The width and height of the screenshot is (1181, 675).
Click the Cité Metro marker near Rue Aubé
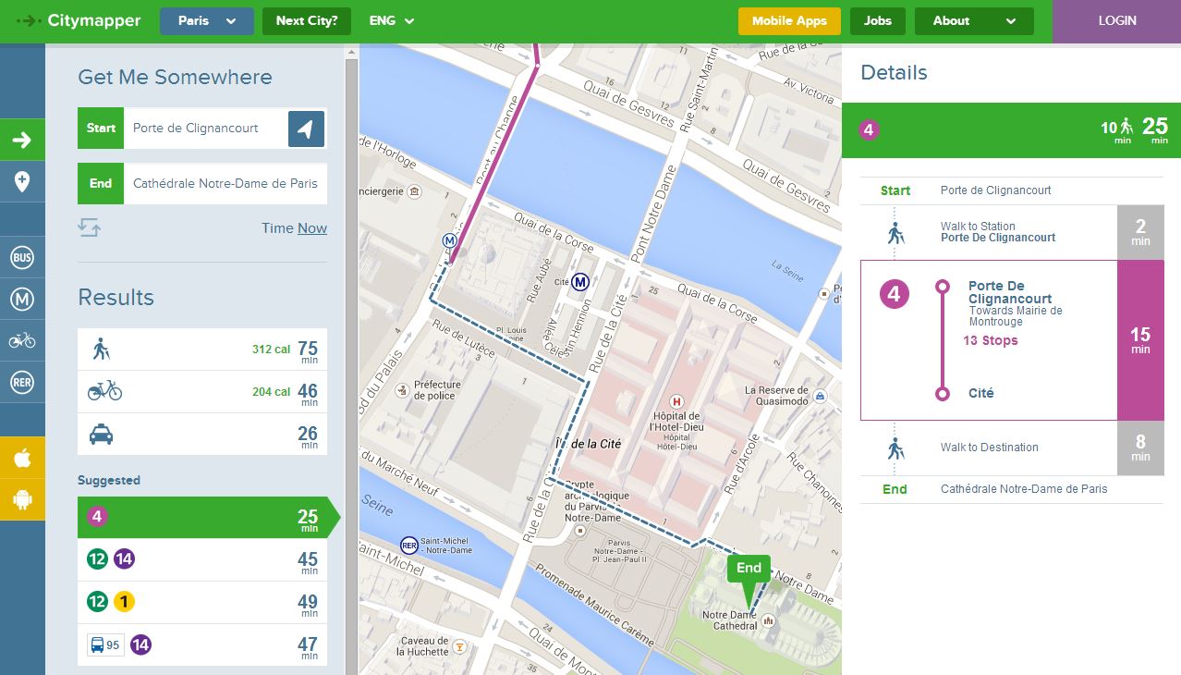pos(580,282)
